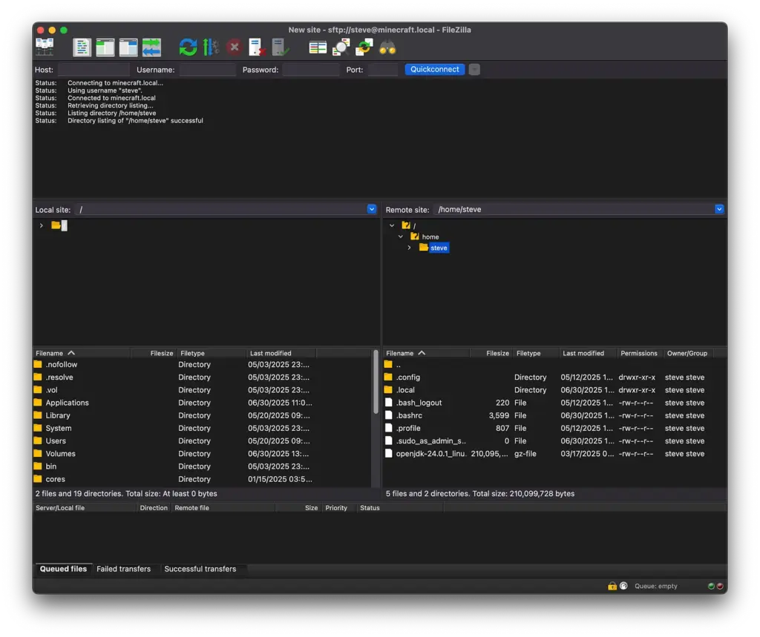Refresh file and folder lists
The image size is (760, 637).
[x=188, y=47]
